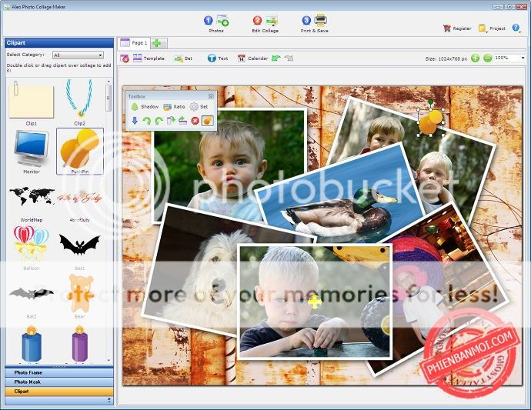Click the layer order icon in Toolbox

pyautogui.click(x=183, y=120)
